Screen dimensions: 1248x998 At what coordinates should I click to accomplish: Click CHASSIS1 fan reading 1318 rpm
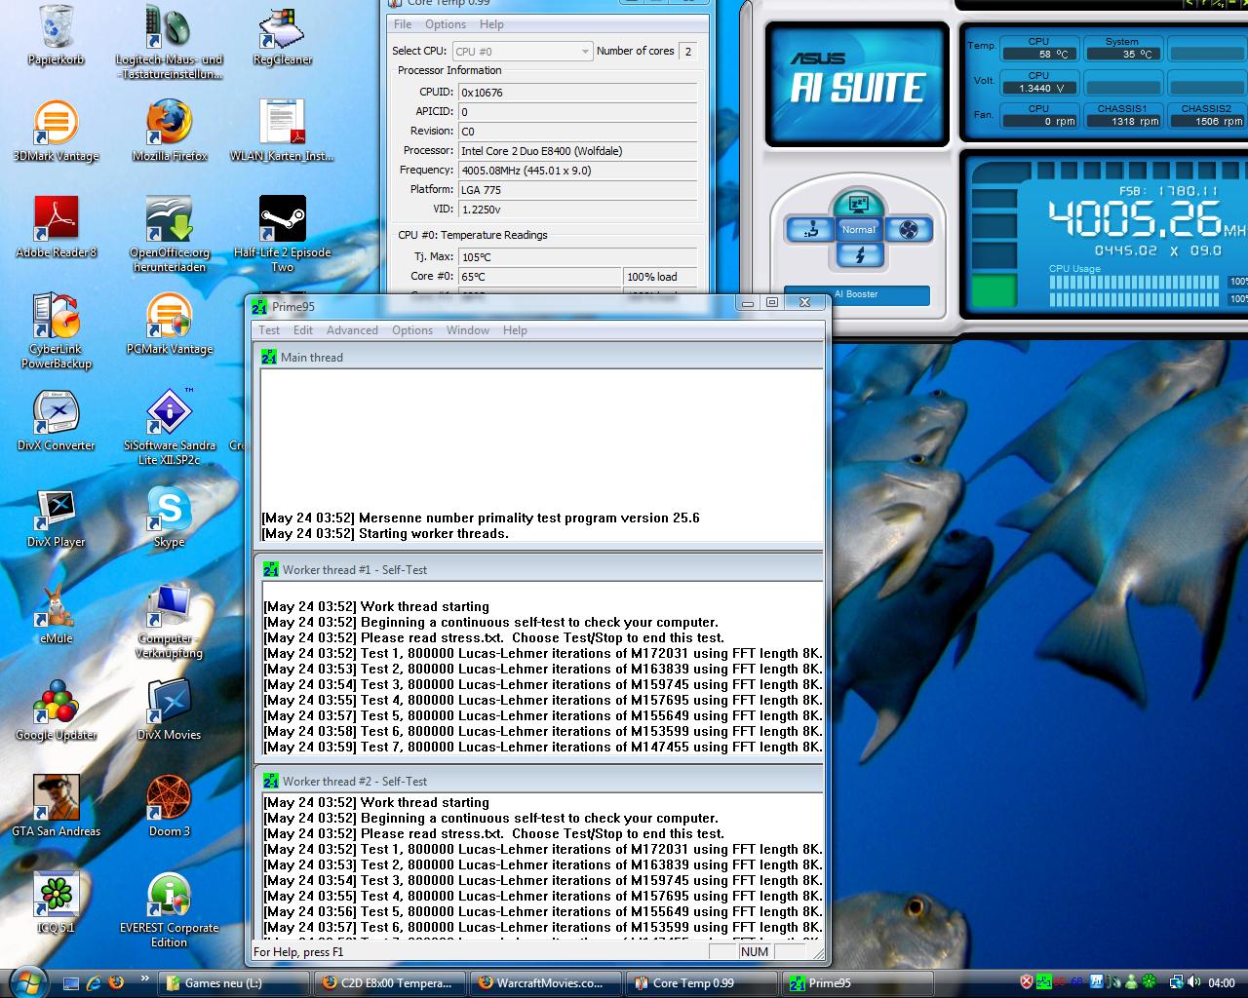pos(1122,122)
